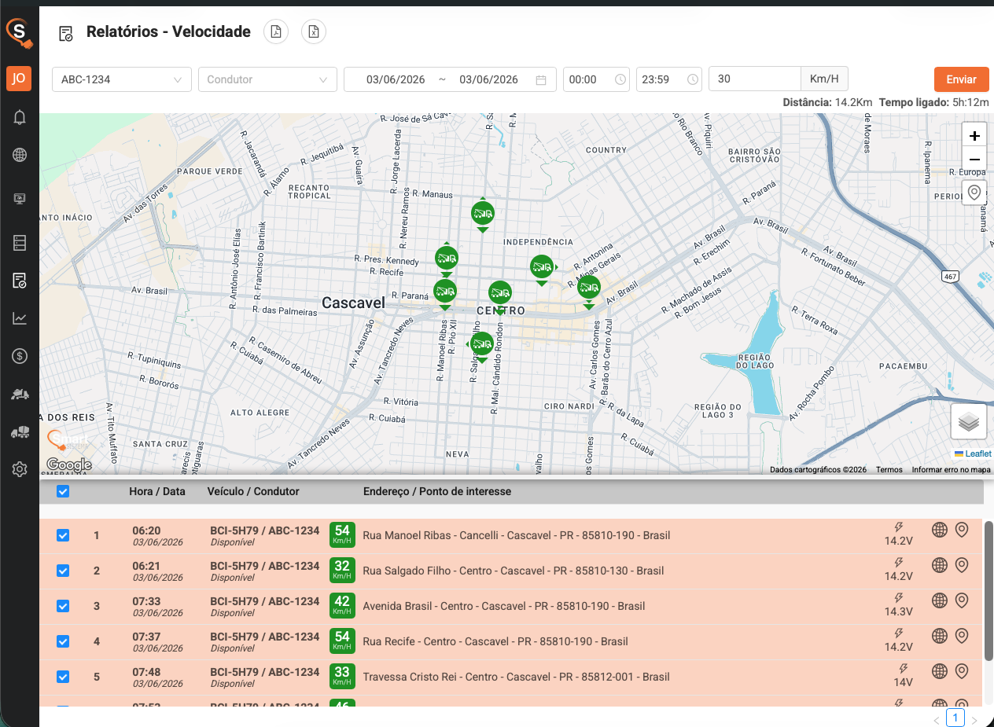Screen dimensions: 994x727
Task: Open start time 00:00 picker
Action: pos(596,79)
